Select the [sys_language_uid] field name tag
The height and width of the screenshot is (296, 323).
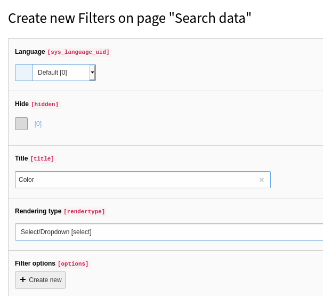pyautogui.click(x=78, y=52)
